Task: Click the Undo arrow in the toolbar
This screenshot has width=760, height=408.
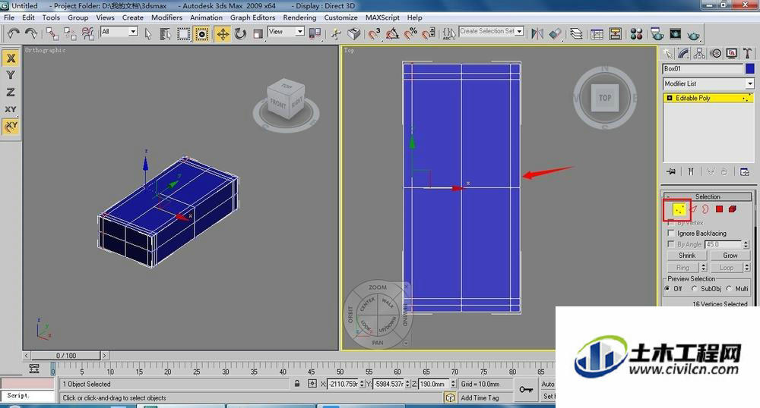Action: click(14, 33)
